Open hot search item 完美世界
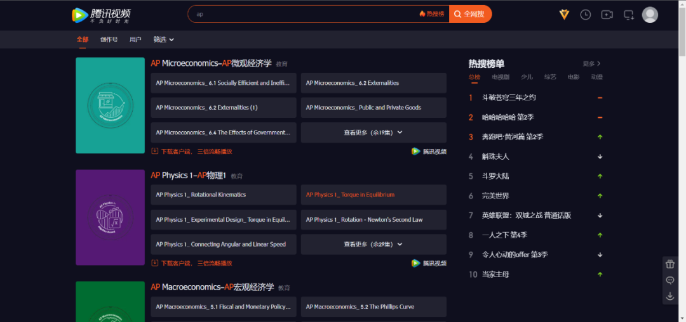The image size is (686, 322). click(x=495, y=196)
